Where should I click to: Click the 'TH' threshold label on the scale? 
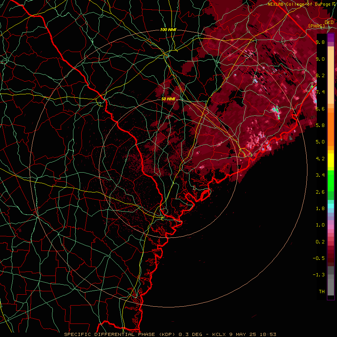tap(322, 292)
